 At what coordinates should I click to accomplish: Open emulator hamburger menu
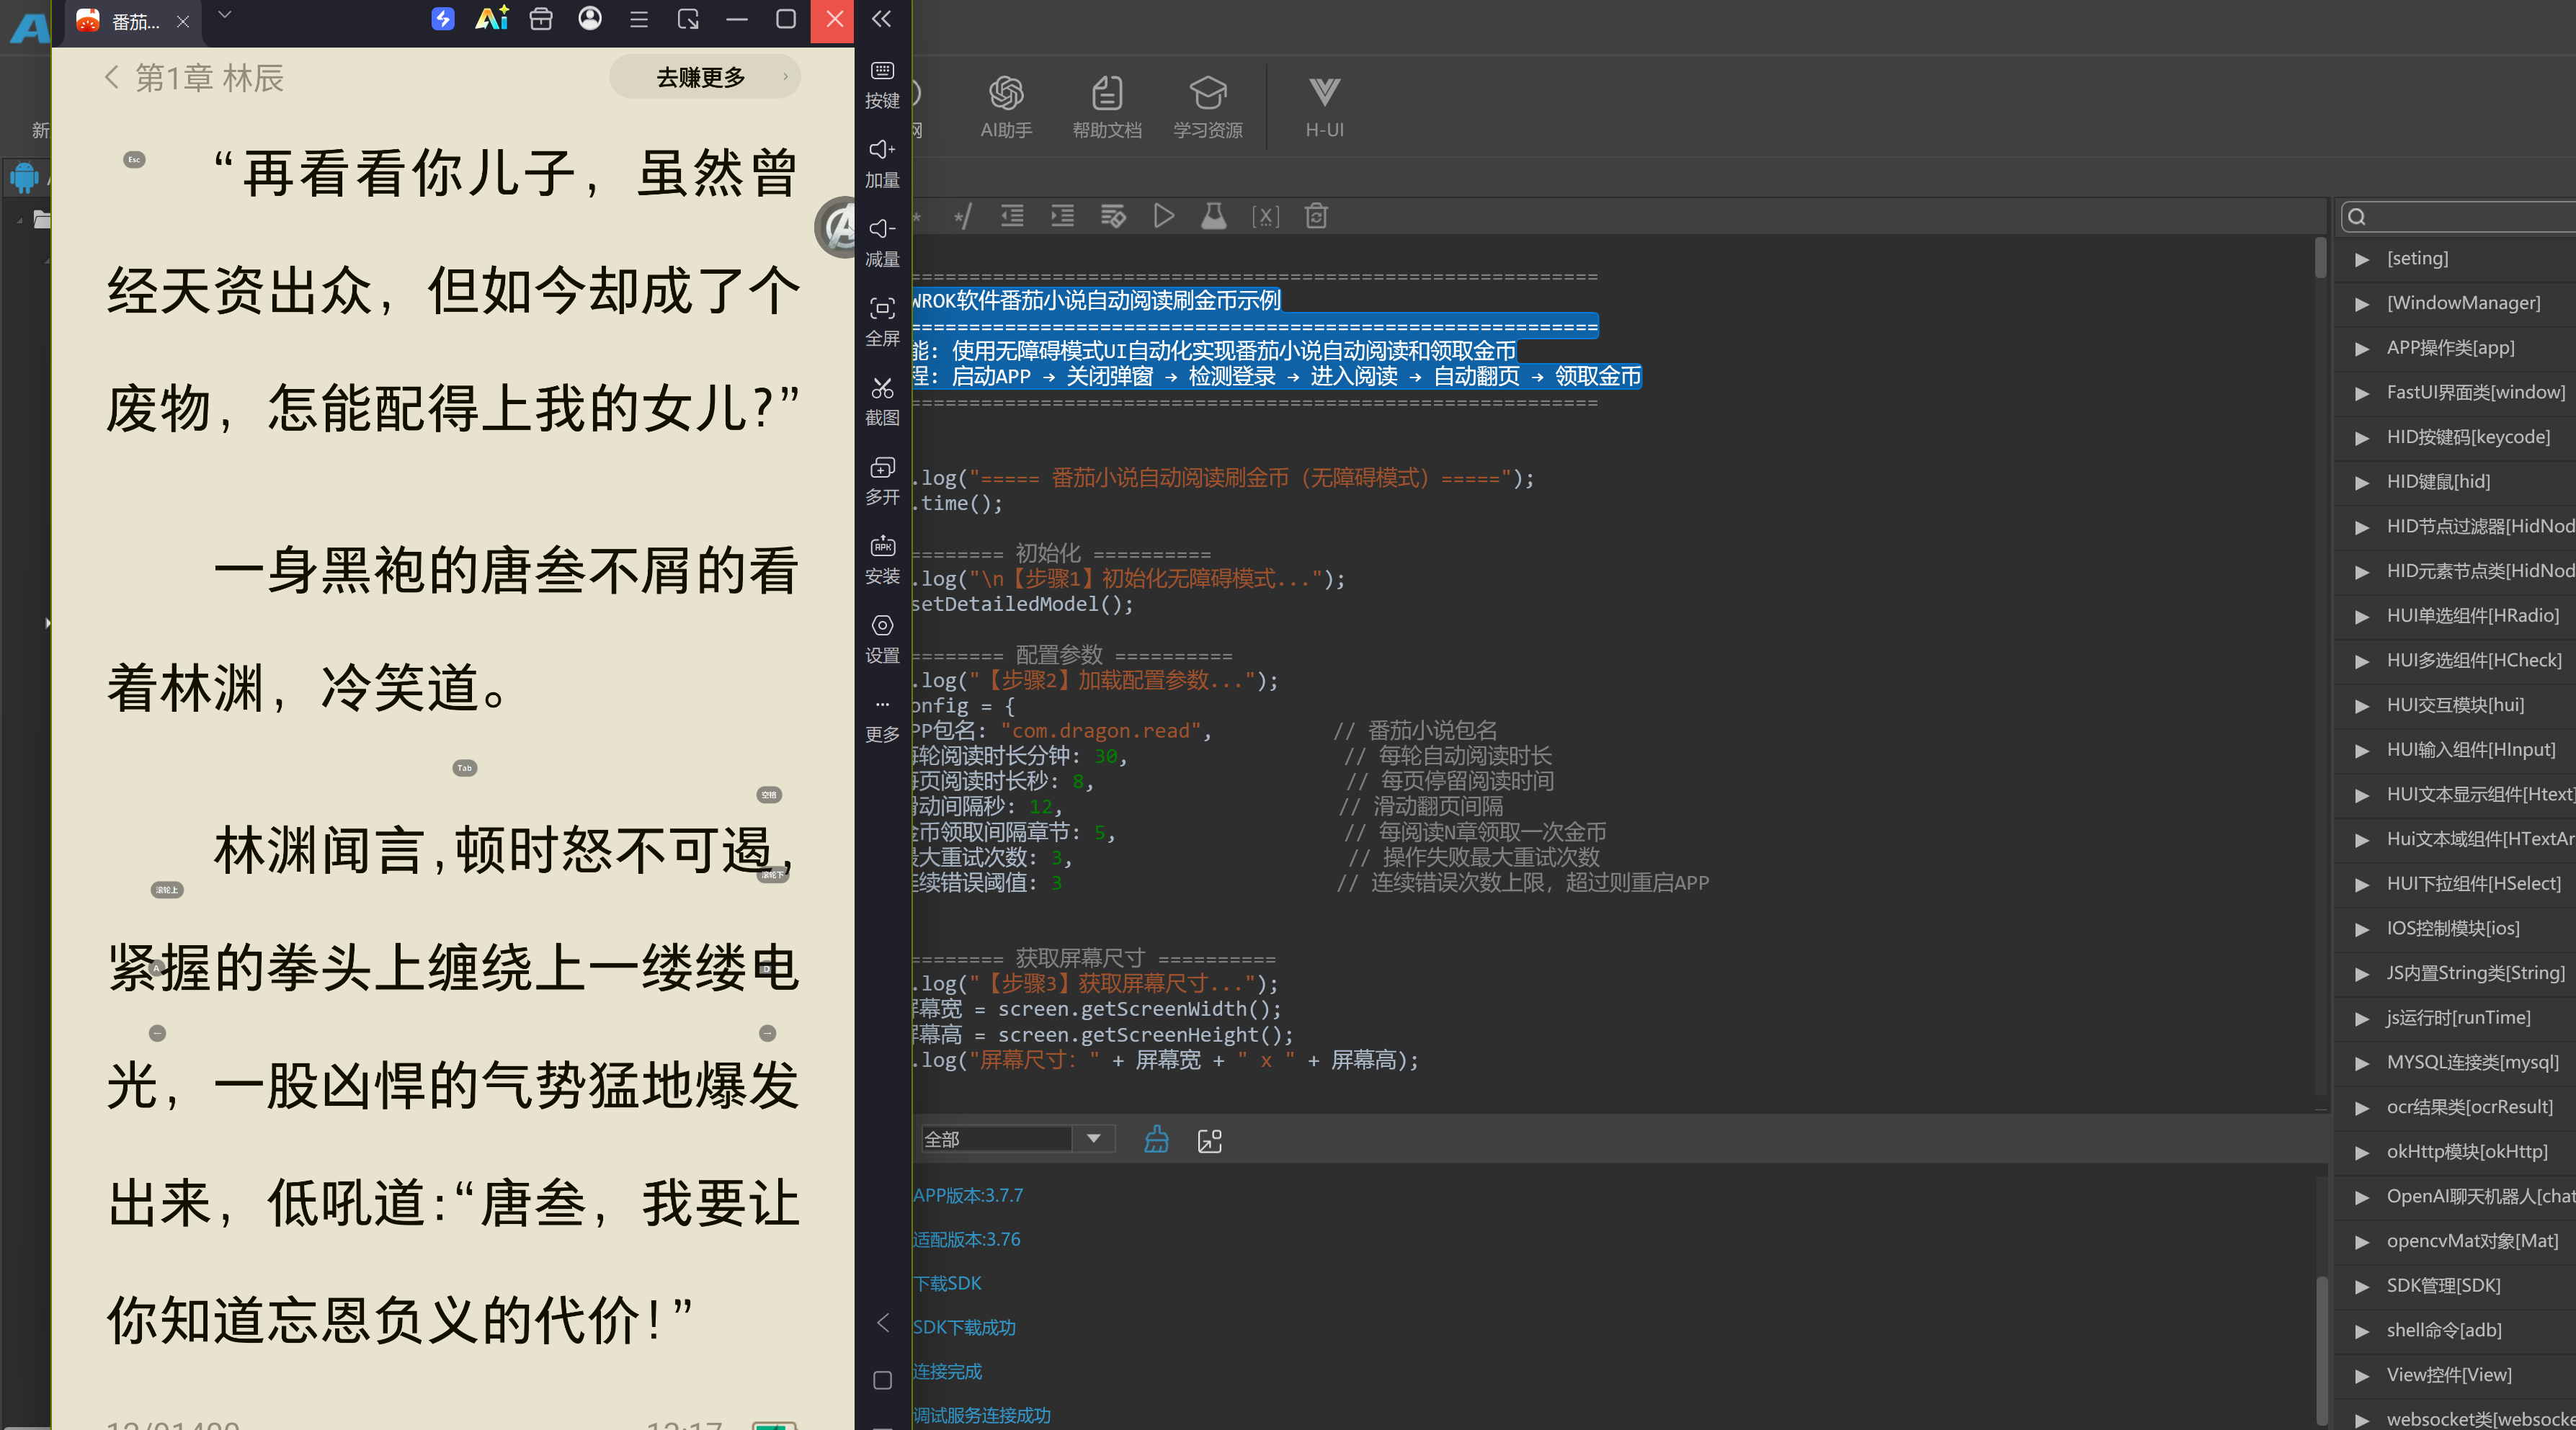click(x=639, y=19)
